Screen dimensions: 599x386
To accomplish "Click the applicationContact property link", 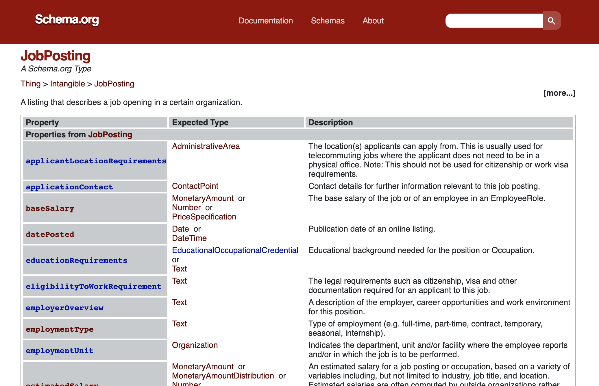I will coord(69,187).
